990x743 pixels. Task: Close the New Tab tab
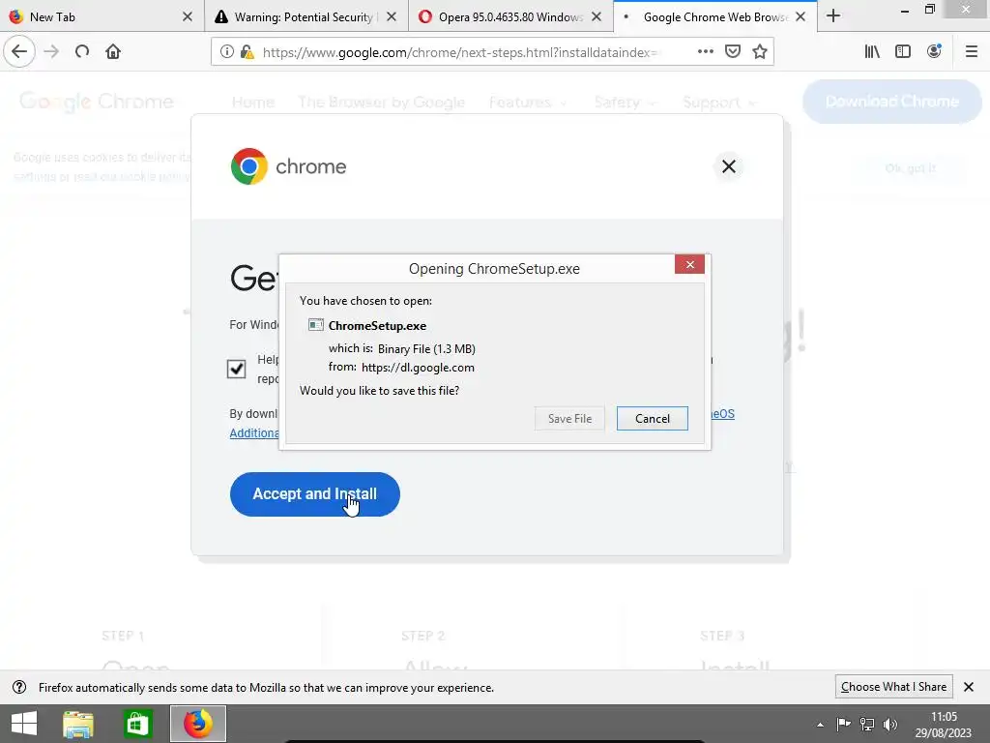[188, 16]
